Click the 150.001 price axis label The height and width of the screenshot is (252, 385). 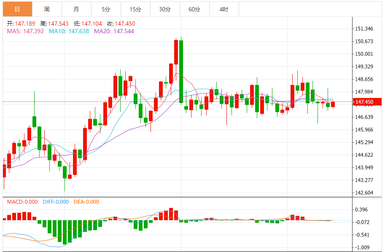point(364,54)
